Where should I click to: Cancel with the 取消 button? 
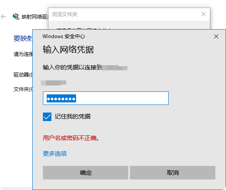pos(172,173)
